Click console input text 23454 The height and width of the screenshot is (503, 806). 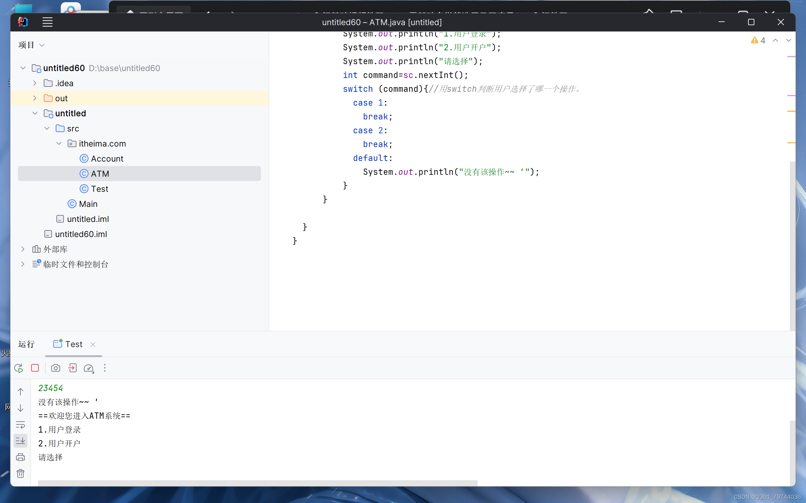(51, 388)
